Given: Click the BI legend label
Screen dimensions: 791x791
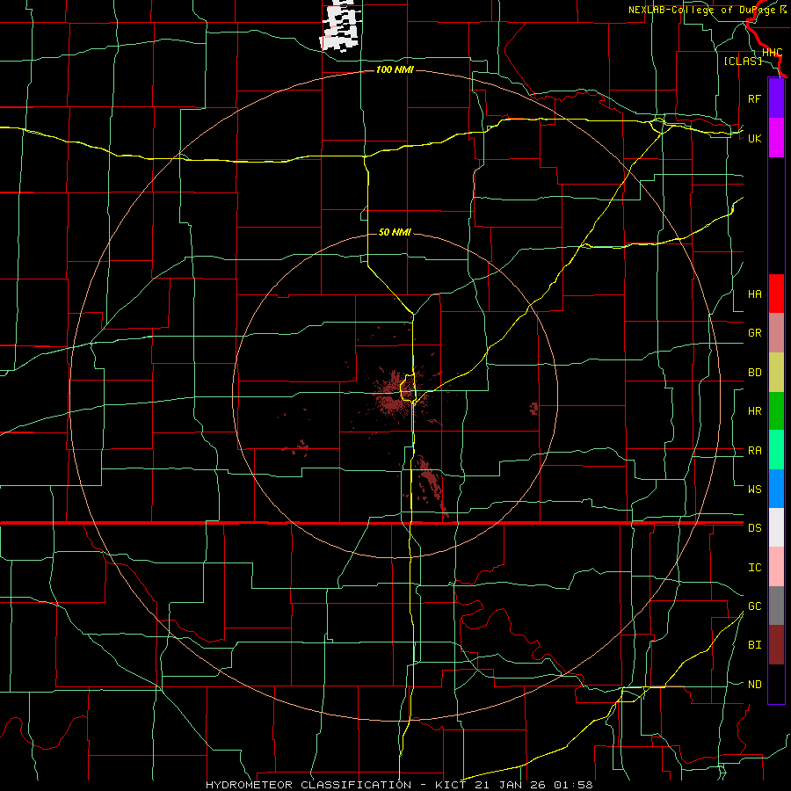Looking at the screenshot, I should point(754,645).
